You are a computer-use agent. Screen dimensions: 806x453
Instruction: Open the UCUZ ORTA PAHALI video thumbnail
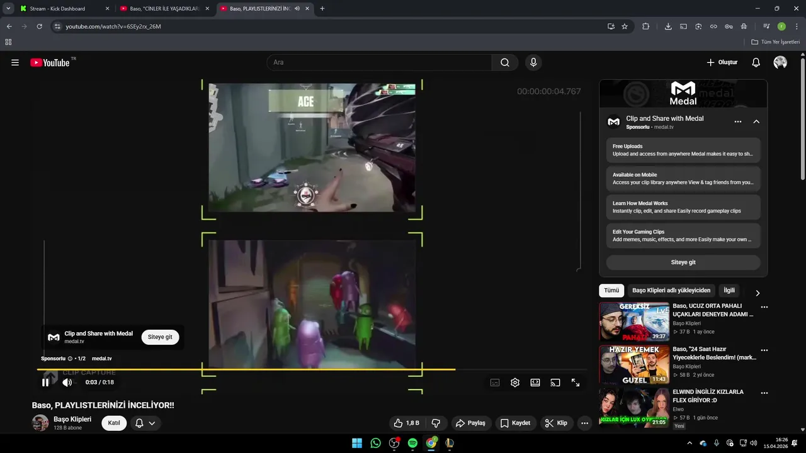(634, 322)
